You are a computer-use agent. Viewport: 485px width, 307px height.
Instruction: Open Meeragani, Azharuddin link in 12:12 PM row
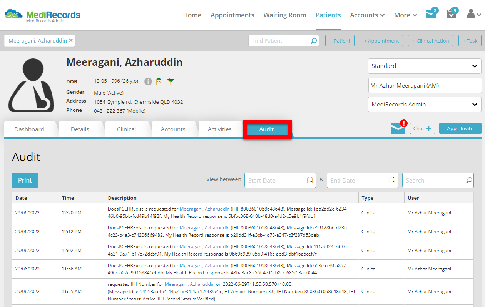point(205,228)
